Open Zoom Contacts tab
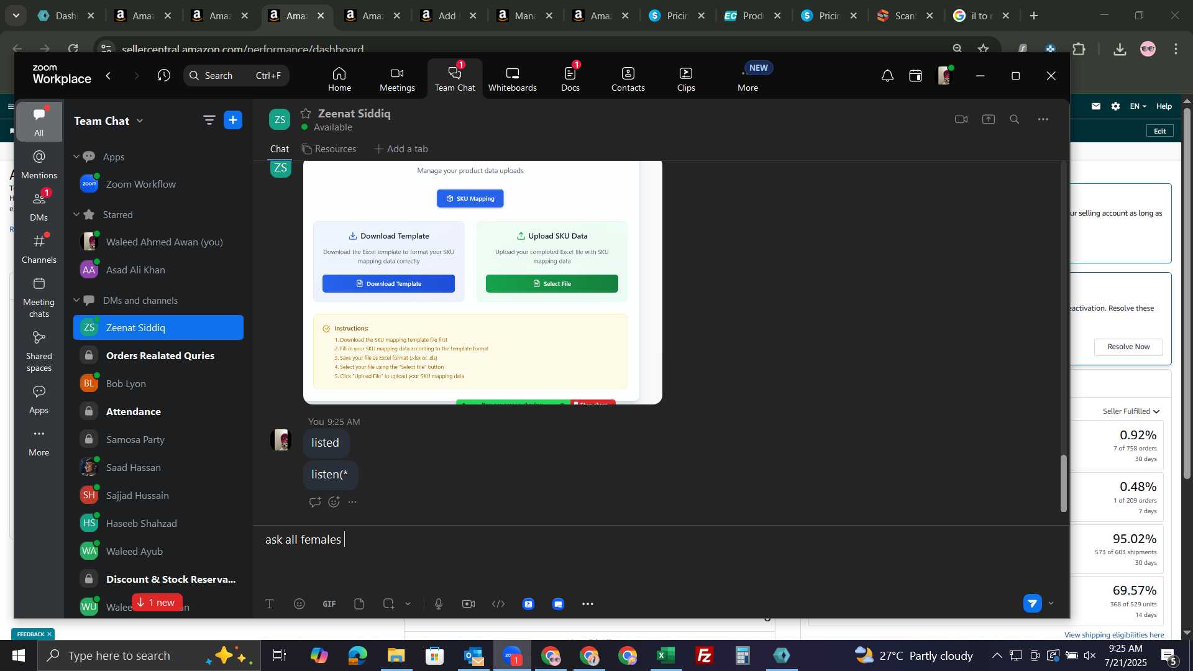 628,79
